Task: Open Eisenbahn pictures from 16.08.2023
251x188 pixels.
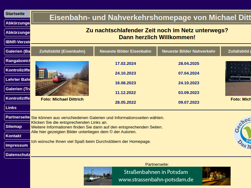Action: pyautogui.click(x=125, y=83)
